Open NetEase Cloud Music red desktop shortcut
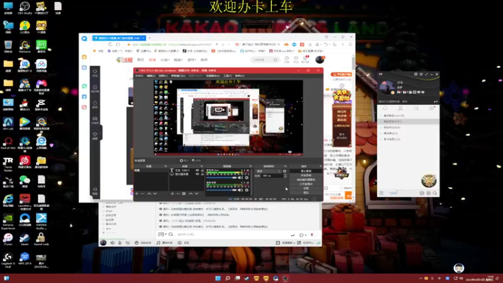The height and width of the screenshot is (283, 503). coord(25,162)
